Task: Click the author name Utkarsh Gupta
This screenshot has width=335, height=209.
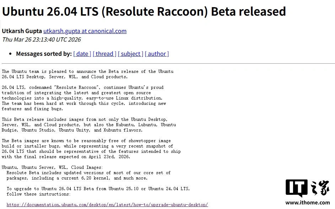Action: [x=22, y=31]
